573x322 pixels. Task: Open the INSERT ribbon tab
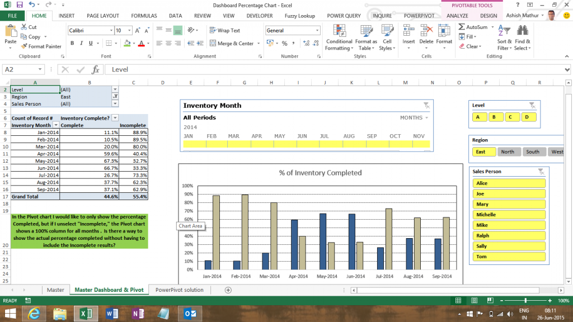pos(67,16)
